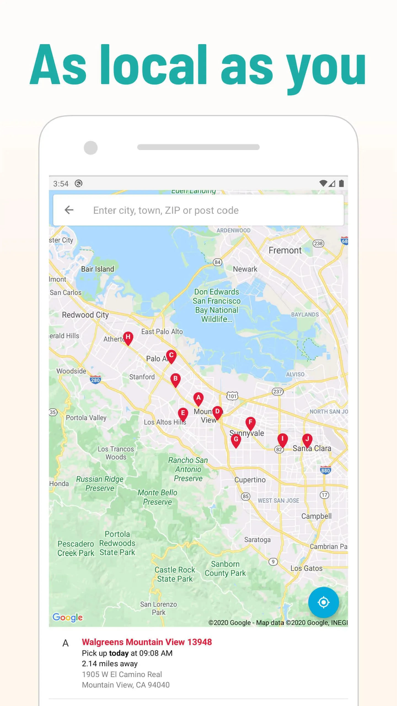Tap the Saratoga label on map
This screenshot has height=706, width=397.
[257, 540]
